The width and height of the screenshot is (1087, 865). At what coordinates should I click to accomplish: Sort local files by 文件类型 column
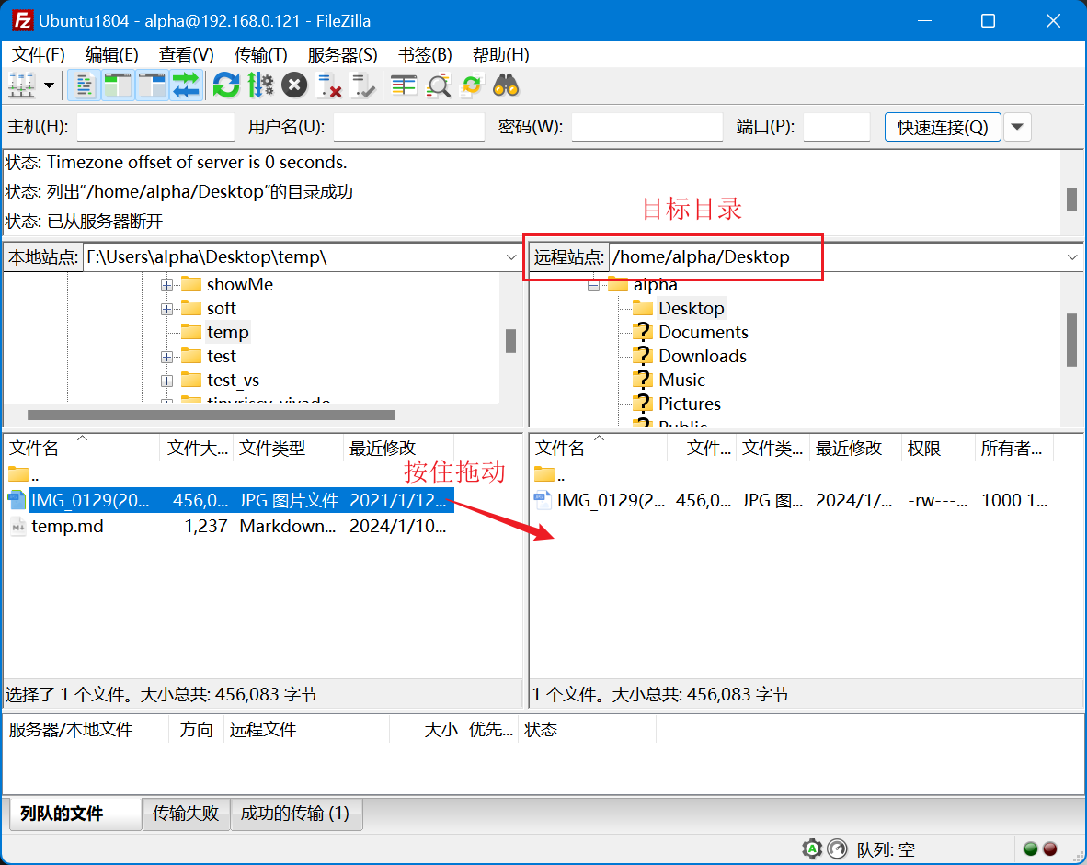click(x=289, y=449)
